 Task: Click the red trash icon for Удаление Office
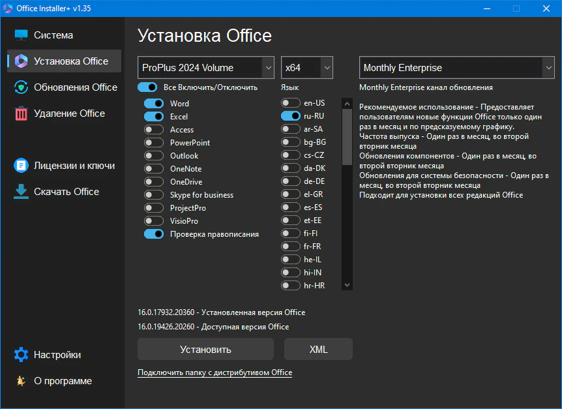tap(22, 114)
